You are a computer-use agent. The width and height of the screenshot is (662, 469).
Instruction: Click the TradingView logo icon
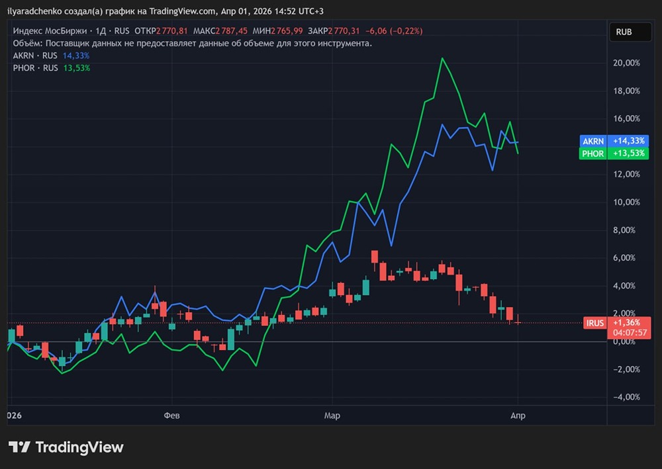(19, 447)
